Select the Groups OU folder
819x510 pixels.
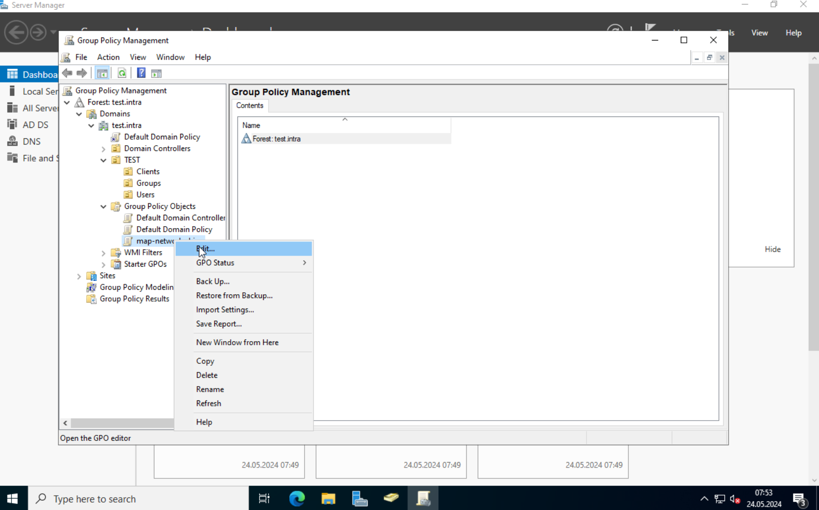pos(148,183)
